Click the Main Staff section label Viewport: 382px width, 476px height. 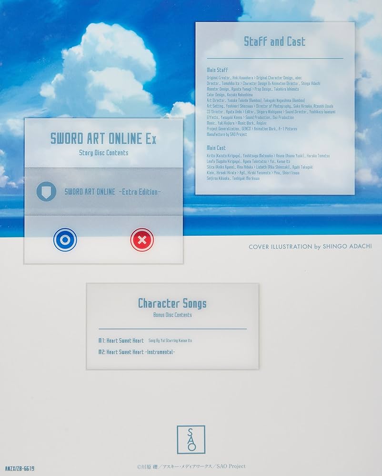(x=217, y=70)
